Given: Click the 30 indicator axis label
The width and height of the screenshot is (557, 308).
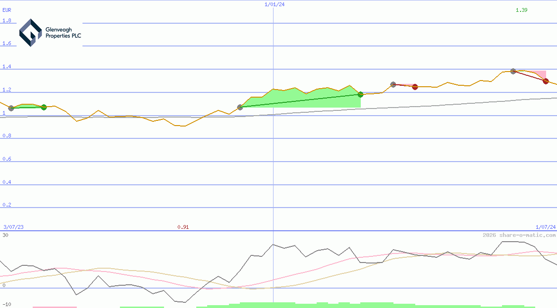Looking at the screenshot, I should click(5, 235).
